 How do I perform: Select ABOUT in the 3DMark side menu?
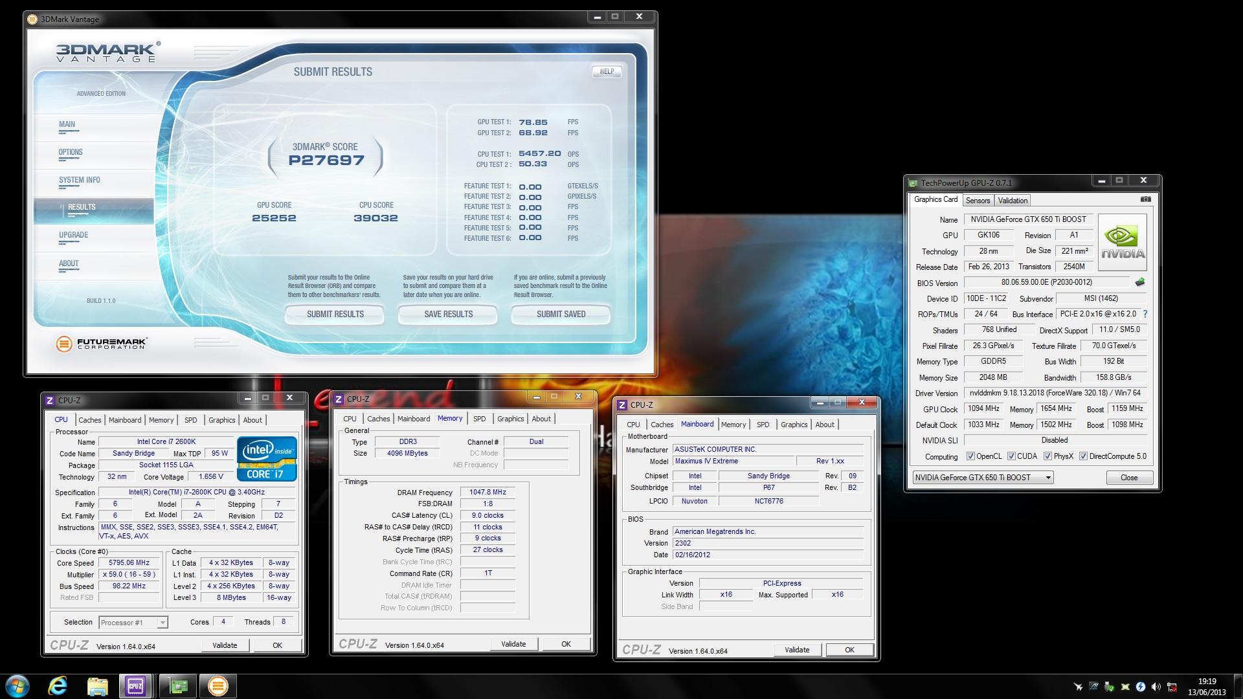[69, 263]
